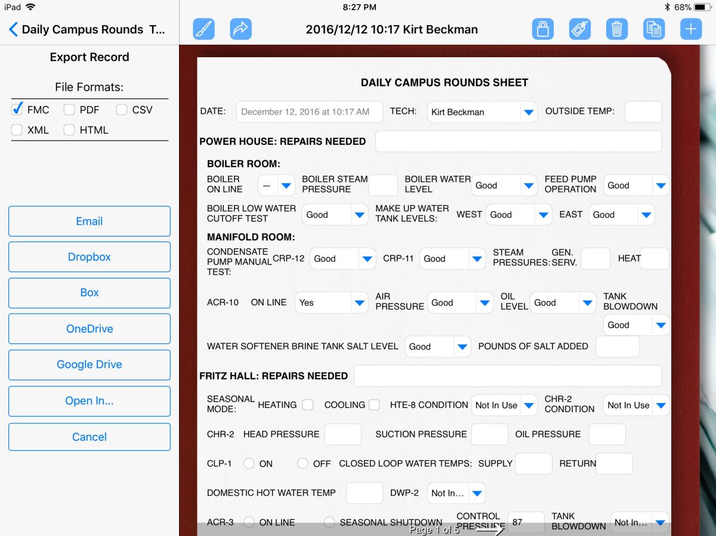Viewport: 716px width, 536px height.
Task: Open the tag label icon
Action: [x=579, y=28]
